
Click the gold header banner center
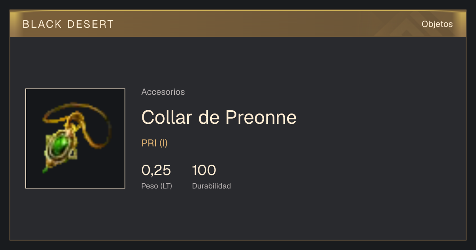(238, 24)
